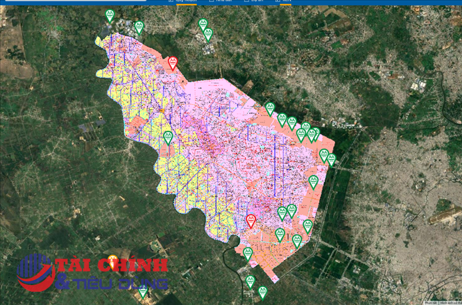Select the lowest green marker at the map bottom

pyautogui.click(x=263, y=292)
